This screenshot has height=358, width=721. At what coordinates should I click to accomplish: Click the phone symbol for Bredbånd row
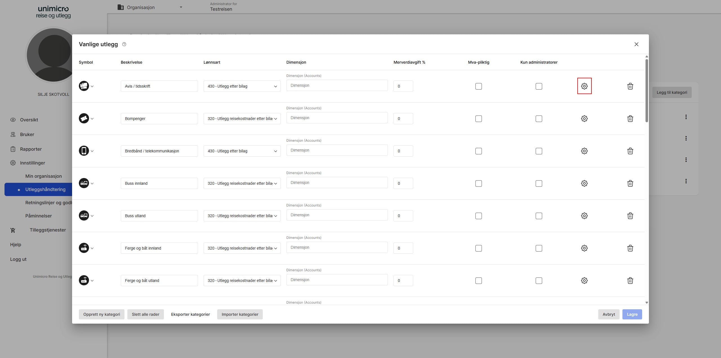[x=84, y=151]
